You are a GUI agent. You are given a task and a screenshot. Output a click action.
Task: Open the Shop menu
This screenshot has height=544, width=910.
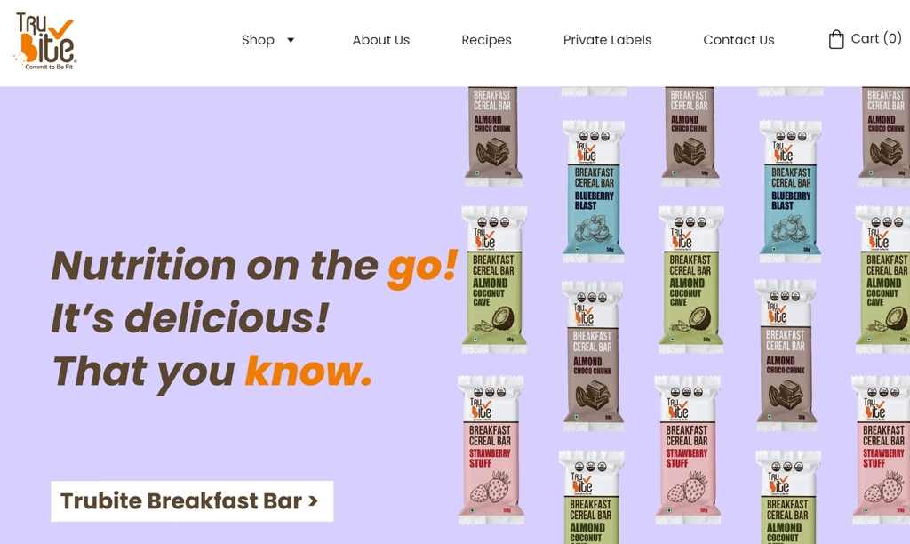(x=258, y=40)
